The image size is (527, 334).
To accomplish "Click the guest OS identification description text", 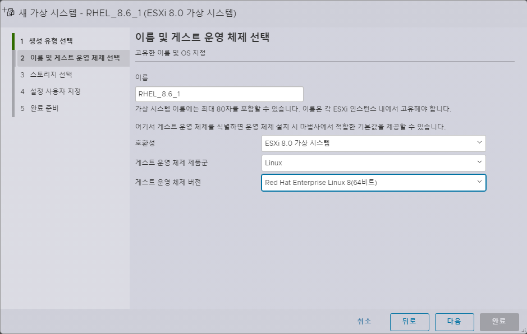I will coord(290,127).
